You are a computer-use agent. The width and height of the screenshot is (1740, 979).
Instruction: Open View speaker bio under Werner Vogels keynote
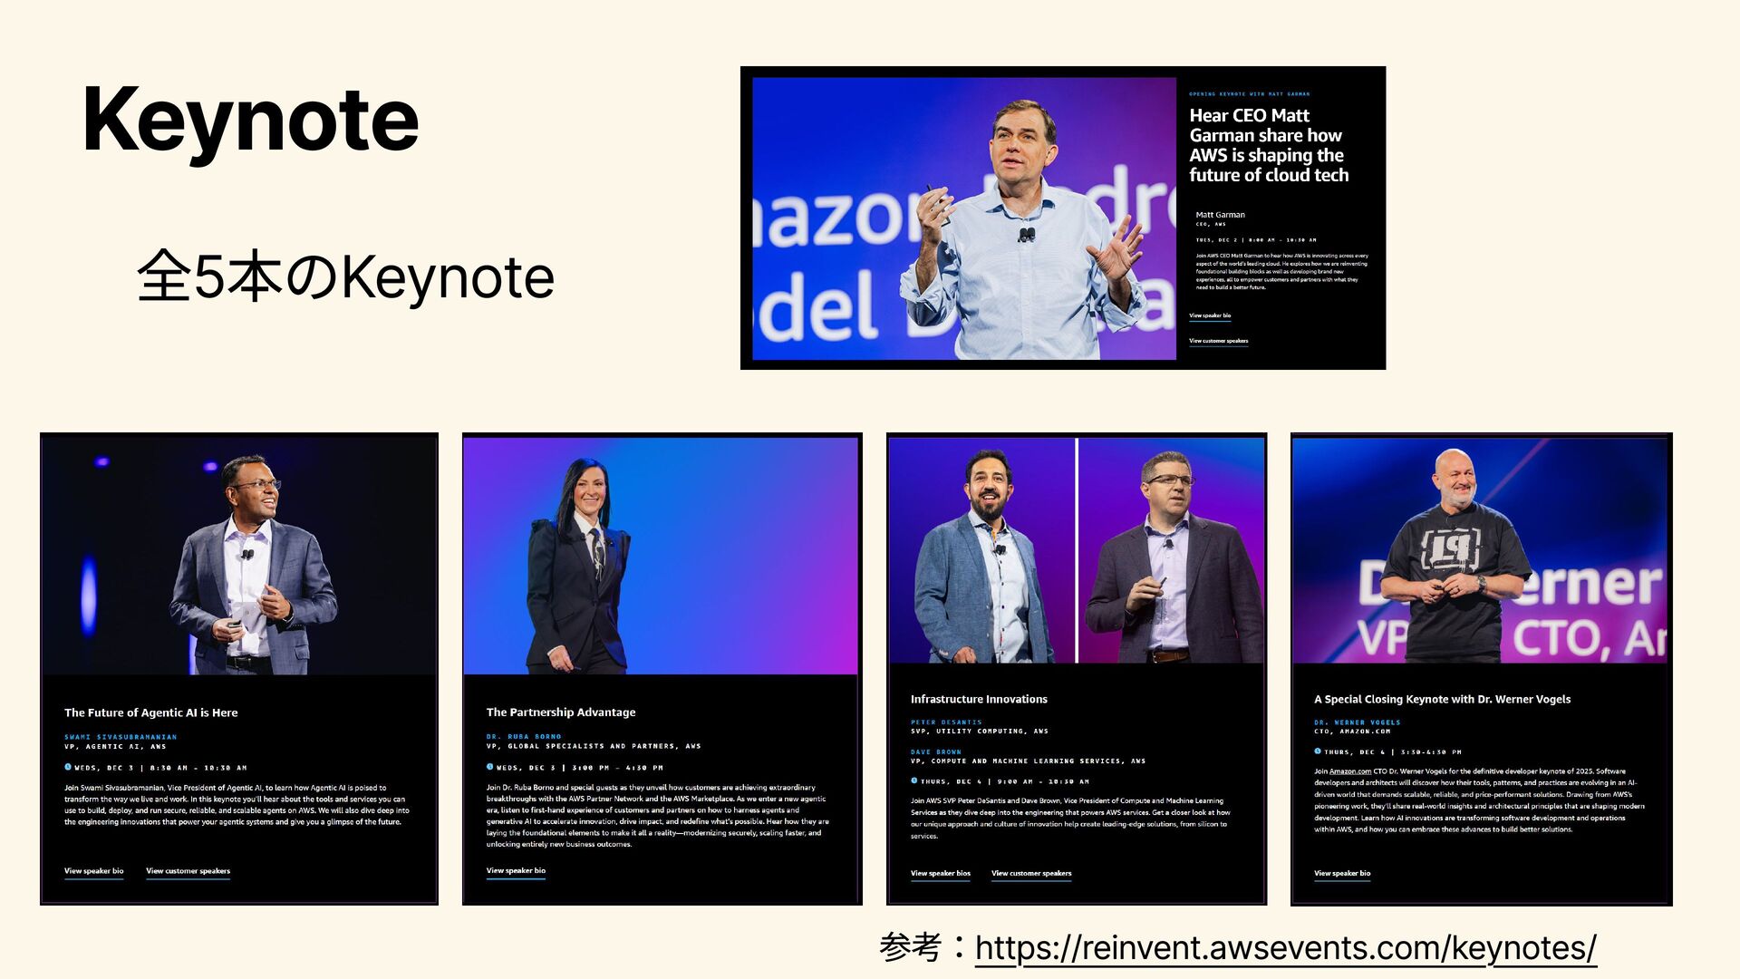[1342, 874]
